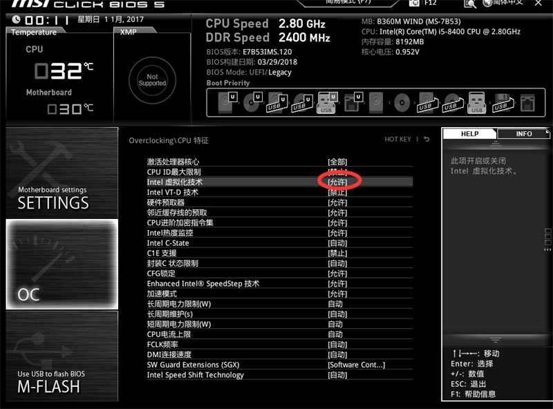Close the BIOS with the X icon
Screen dimensions: 553x409
pyautogui.click(x=538, y=3)
